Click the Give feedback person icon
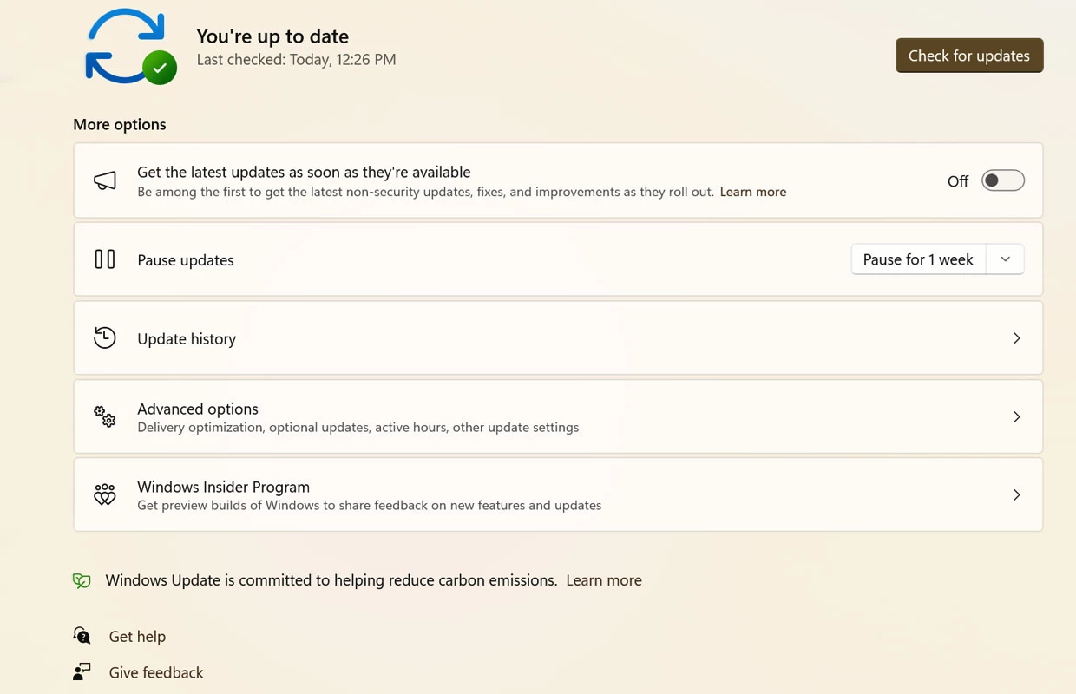Image resolution: width=1076 pixels, height=694 pixels. [x=82, y=672]
